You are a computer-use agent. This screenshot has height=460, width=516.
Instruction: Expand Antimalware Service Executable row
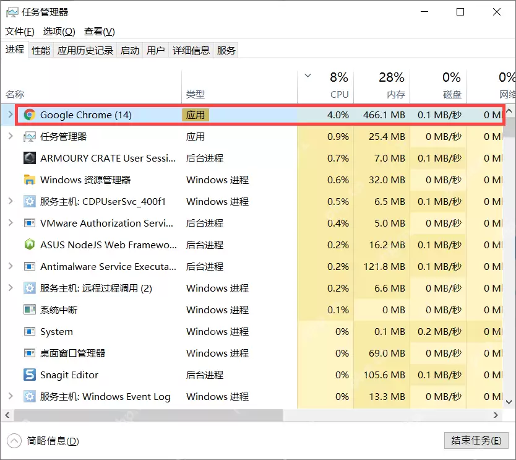[x=10, y=266]
